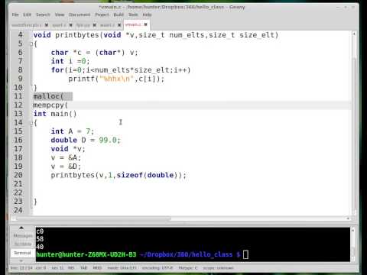Viewport: 367px width, 275px height.
Task: Open the Build menu
Action: 119,15
